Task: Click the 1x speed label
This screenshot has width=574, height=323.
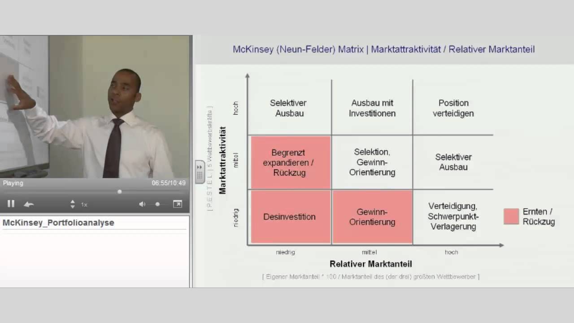Action: click(84, 205)
